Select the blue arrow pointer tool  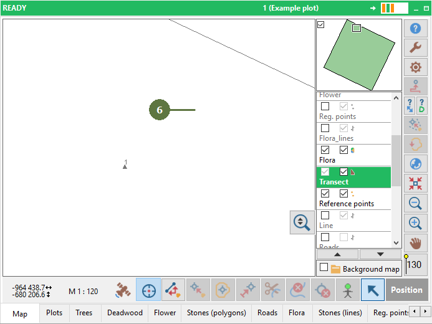click(x=373, y=290)
